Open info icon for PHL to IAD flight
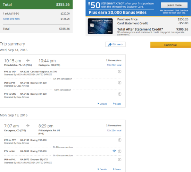Image resolution: width=191 pixels, height=172 pixels. [x=119, y=71]
